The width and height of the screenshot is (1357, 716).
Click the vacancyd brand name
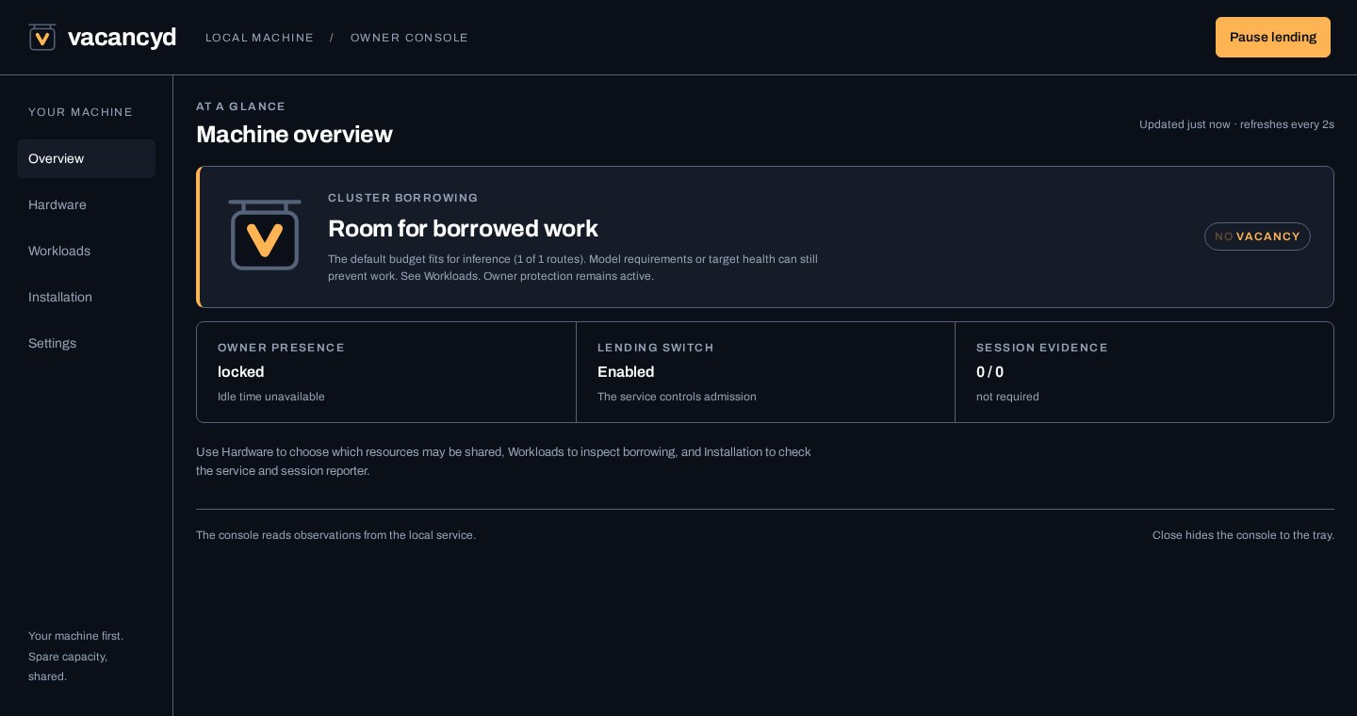[122, 37]
